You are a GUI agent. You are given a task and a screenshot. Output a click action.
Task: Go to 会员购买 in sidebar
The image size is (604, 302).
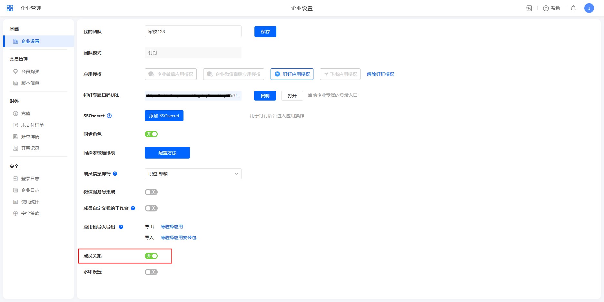[x=30, y=72]
